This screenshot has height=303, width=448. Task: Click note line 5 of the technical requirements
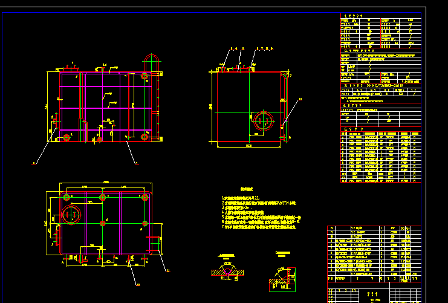point(261,218)
